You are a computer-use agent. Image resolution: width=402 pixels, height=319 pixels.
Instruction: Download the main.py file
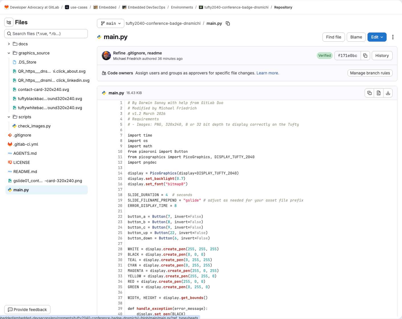[388, 93]
